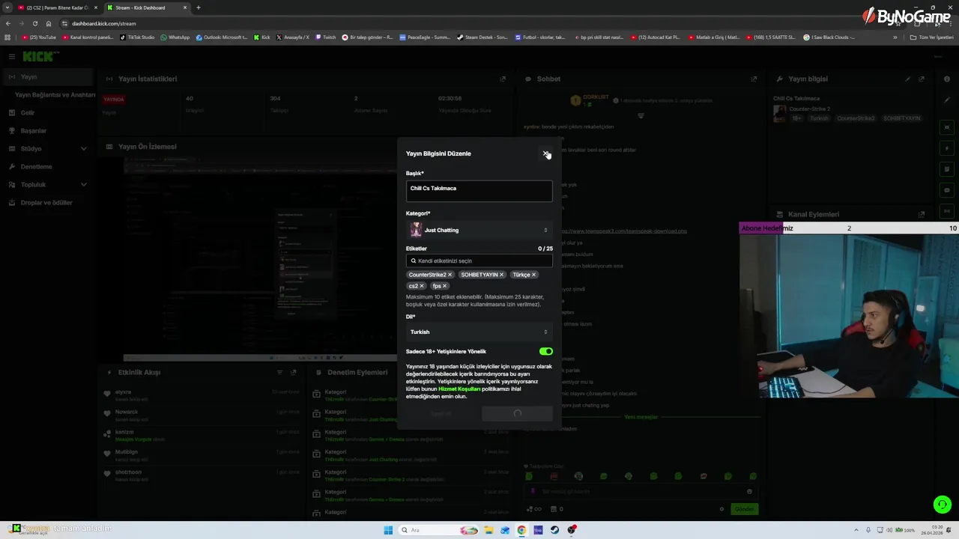Click the search magnifier icon in tags field
The image size is (959, 539).
pyautogui.click(x=414, y=261)
